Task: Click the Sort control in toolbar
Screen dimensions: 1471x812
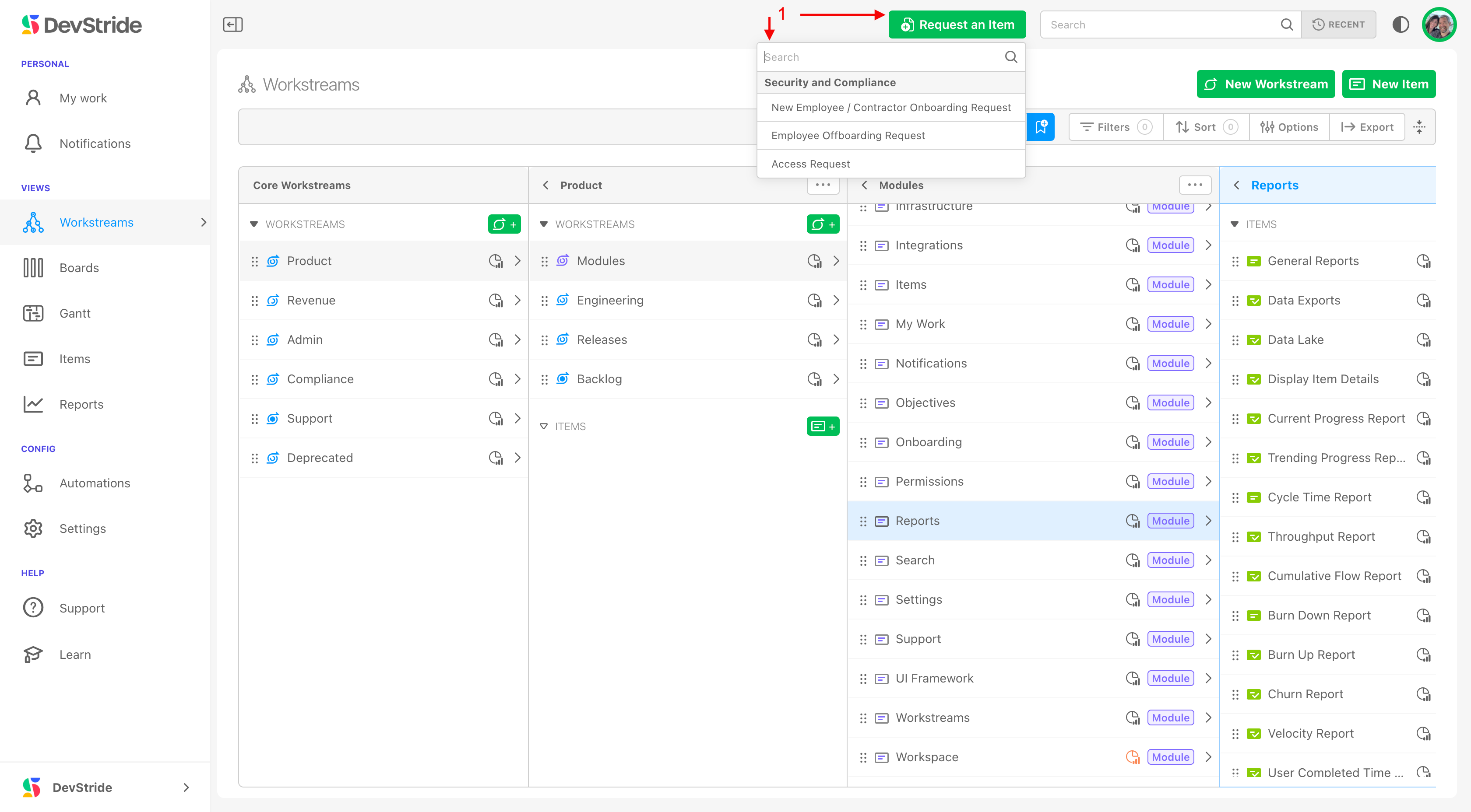Action: [x=1205, y=127]
